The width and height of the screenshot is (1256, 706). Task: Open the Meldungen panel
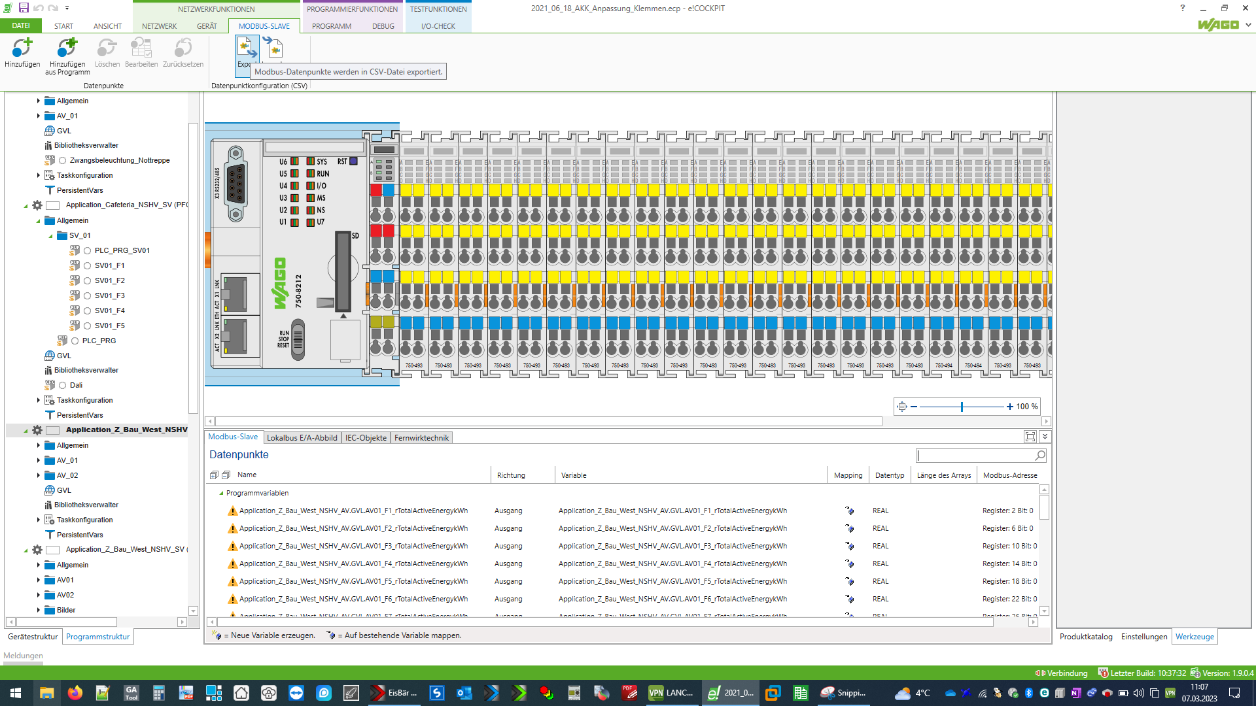pyautogui.click(x=23, y=656)
